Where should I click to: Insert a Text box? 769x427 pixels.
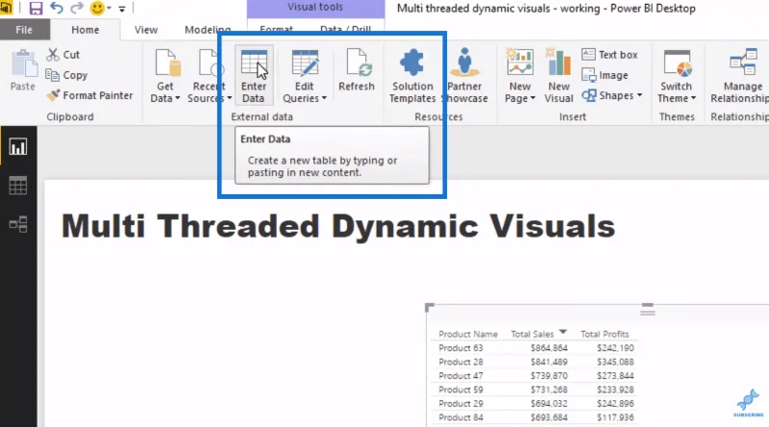(x=609, y=55)
